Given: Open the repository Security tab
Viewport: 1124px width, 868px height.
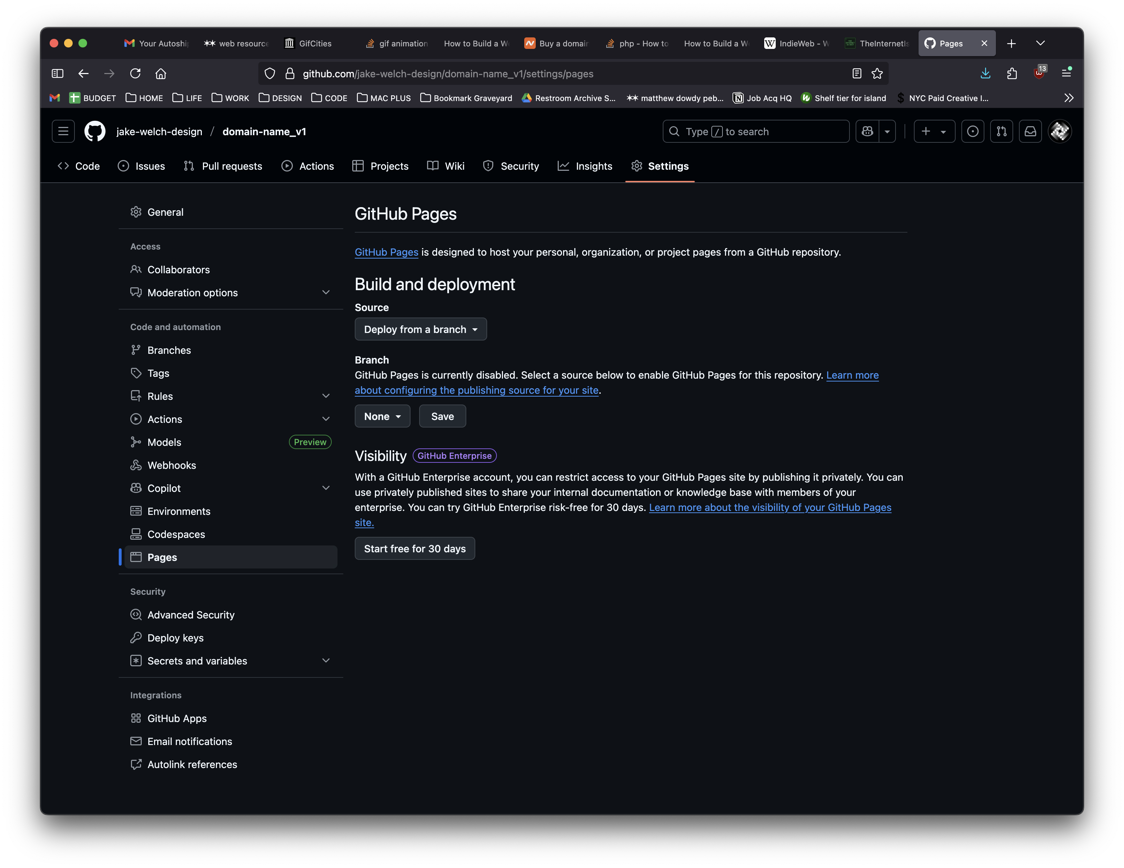Looking at the screenshot, I should coord(511,166).
